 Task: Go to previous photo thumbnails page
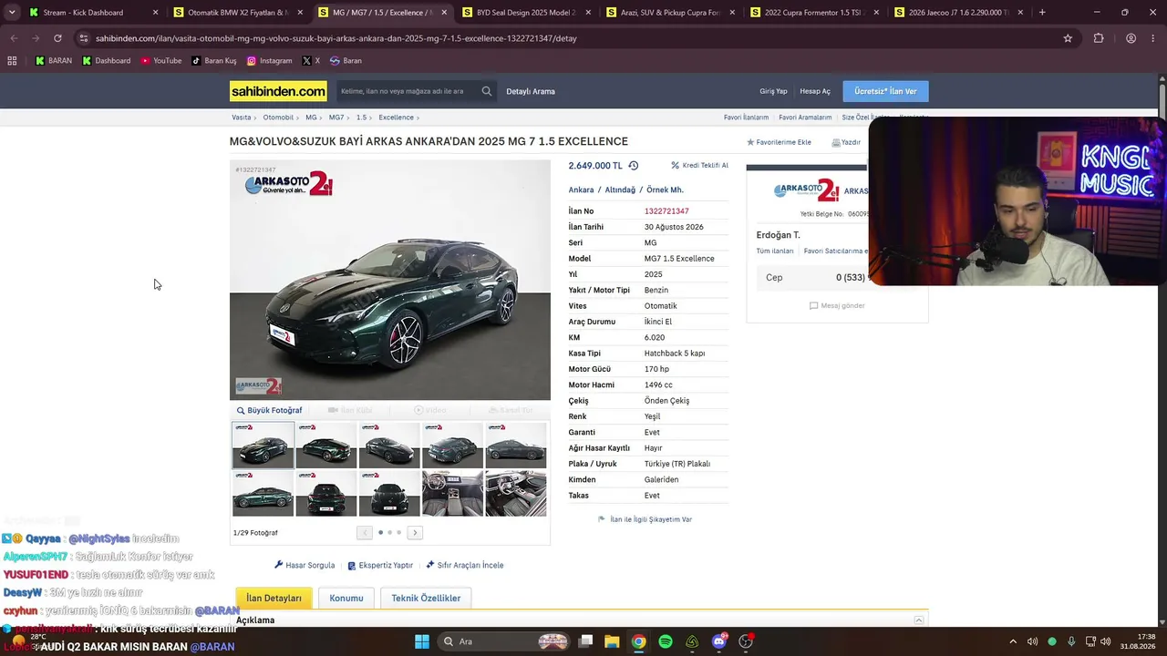pos(365,533)
